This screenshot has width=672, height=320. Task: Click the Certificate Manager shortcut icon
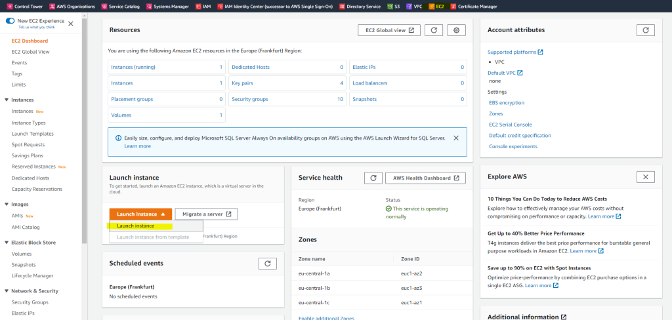click(452, 6)
